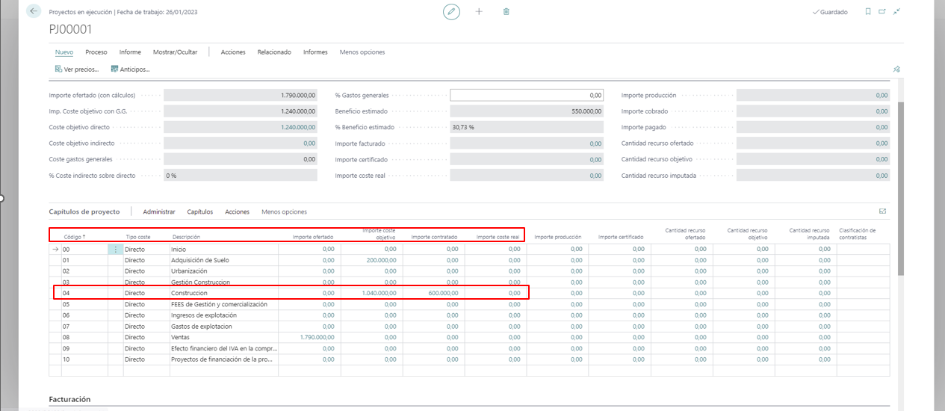The image size is (945, 411).
Task: Click Importe producción column header
Action: point(558,237)
